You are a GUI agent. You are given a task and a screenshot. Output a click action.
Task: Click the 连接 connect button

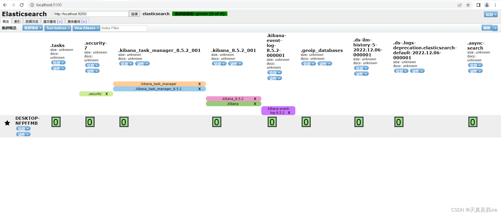134,14
